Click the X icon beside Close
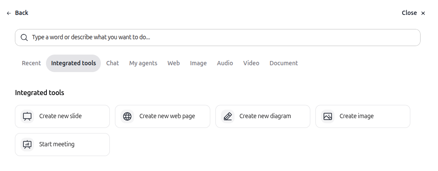The width and height of the screenshot is (438, 171). 423,13
